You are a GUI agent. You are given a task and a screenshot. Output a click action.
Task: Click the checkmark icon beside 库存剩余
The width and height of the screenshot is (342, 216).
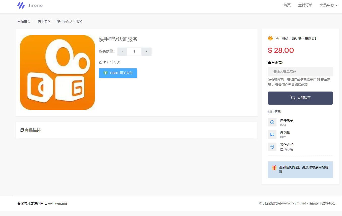click(x=272, y=122)
